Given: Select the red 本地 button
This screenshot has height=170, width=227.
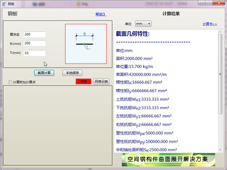Looking at the screenshot, I should [84, 82].
